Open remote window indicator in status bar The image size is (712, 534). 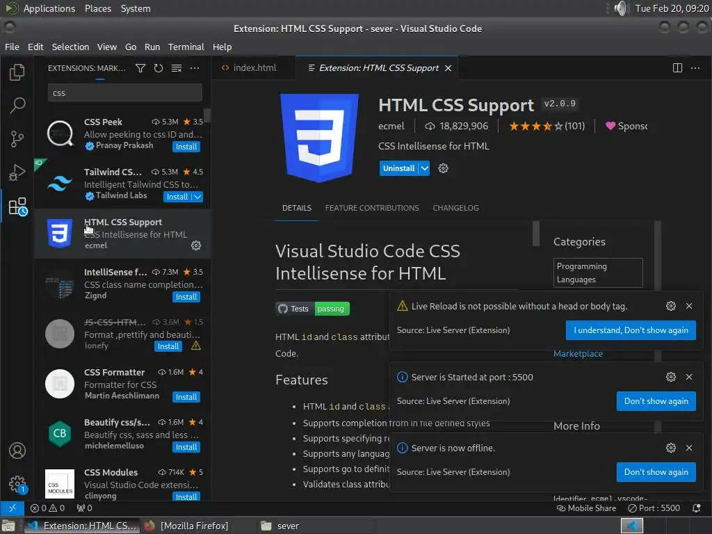coord(13,508)
